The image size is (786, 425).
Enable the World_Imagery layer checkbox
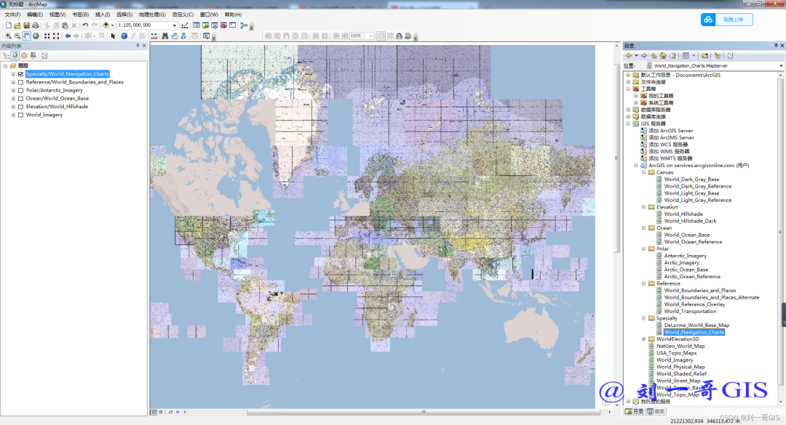20,115
